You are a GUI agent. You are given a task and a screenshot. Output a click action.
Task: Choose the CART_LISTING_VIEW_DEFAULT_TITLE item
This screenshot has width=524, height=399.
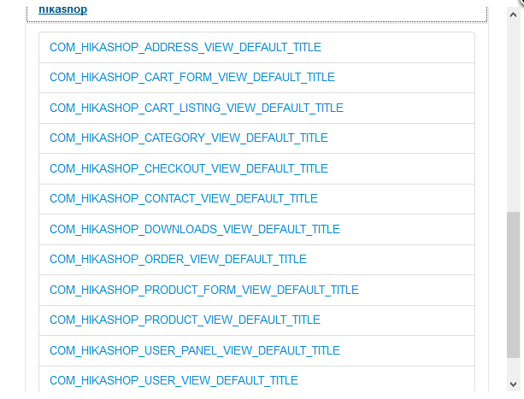pyautogui.click(x=197, y=108)
